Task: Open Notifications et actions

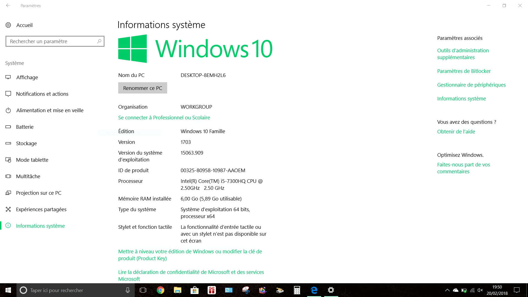Action: (42, 94)
